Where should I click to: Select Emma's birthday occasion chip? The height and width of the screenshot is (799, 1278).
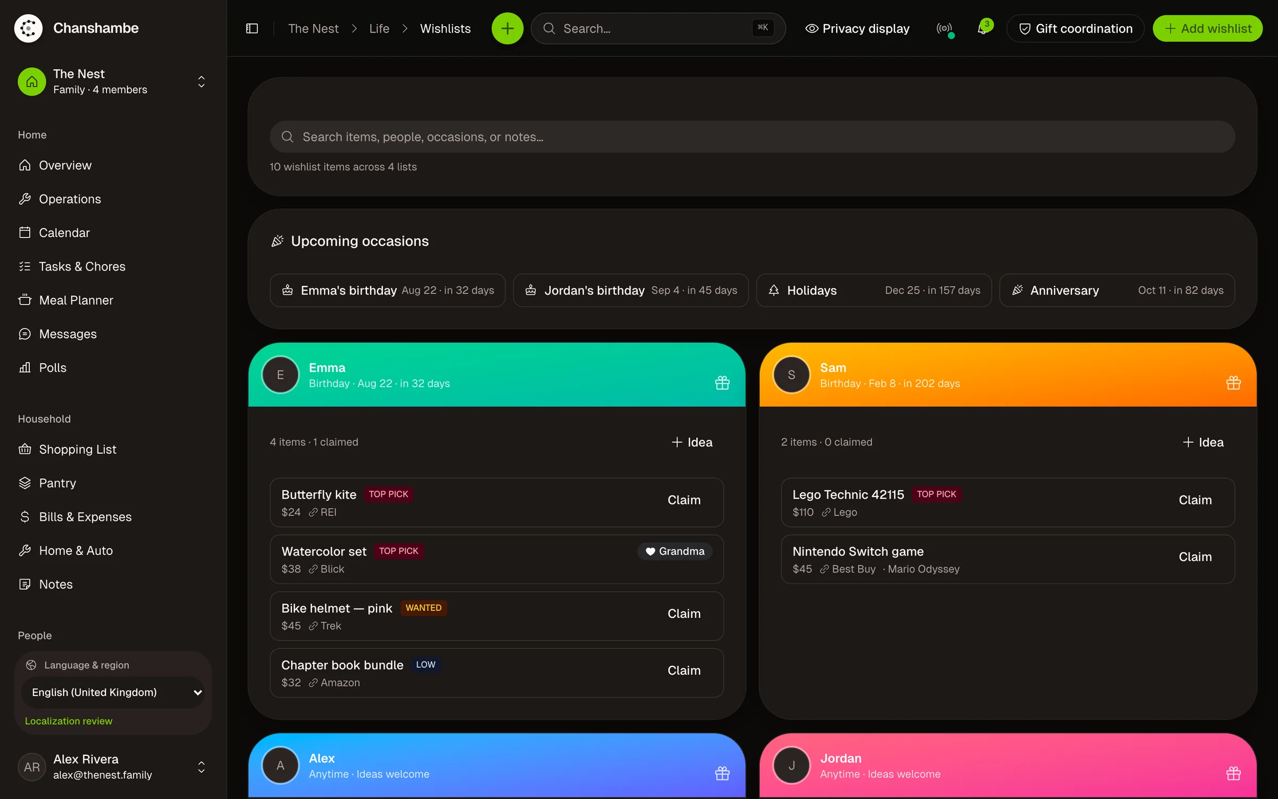(387, 290)
